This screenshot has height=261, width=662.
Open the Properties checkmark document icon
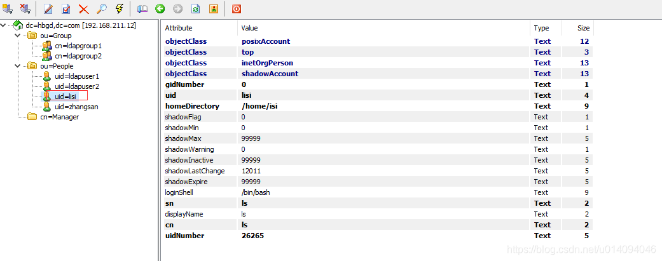(66, 8)
